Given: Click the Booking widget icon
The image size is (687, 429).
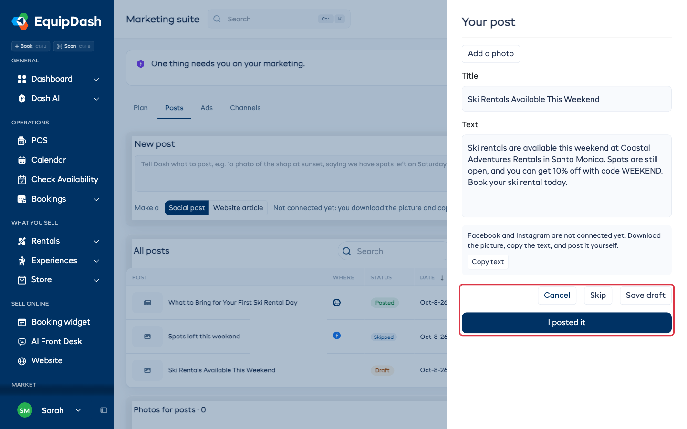Looking at the screenshot, I should [22, 322].
